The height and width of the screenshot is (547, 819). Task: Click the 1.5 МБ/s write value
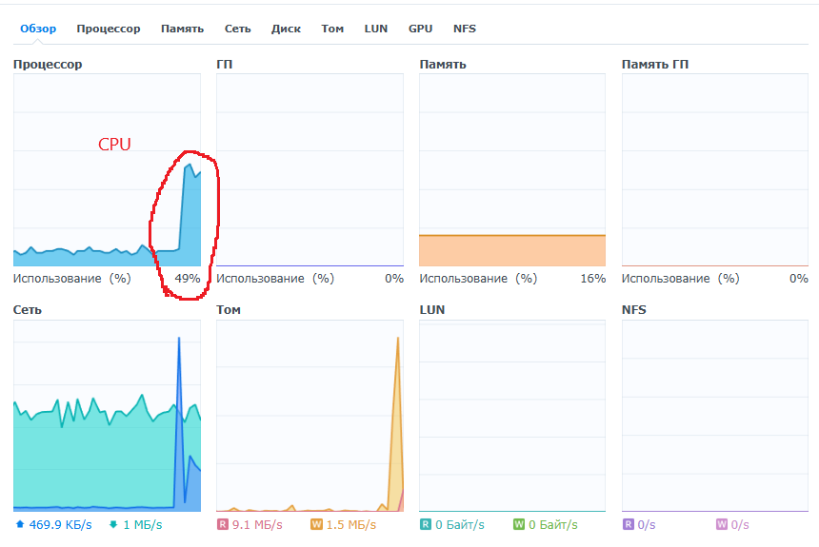351,524
